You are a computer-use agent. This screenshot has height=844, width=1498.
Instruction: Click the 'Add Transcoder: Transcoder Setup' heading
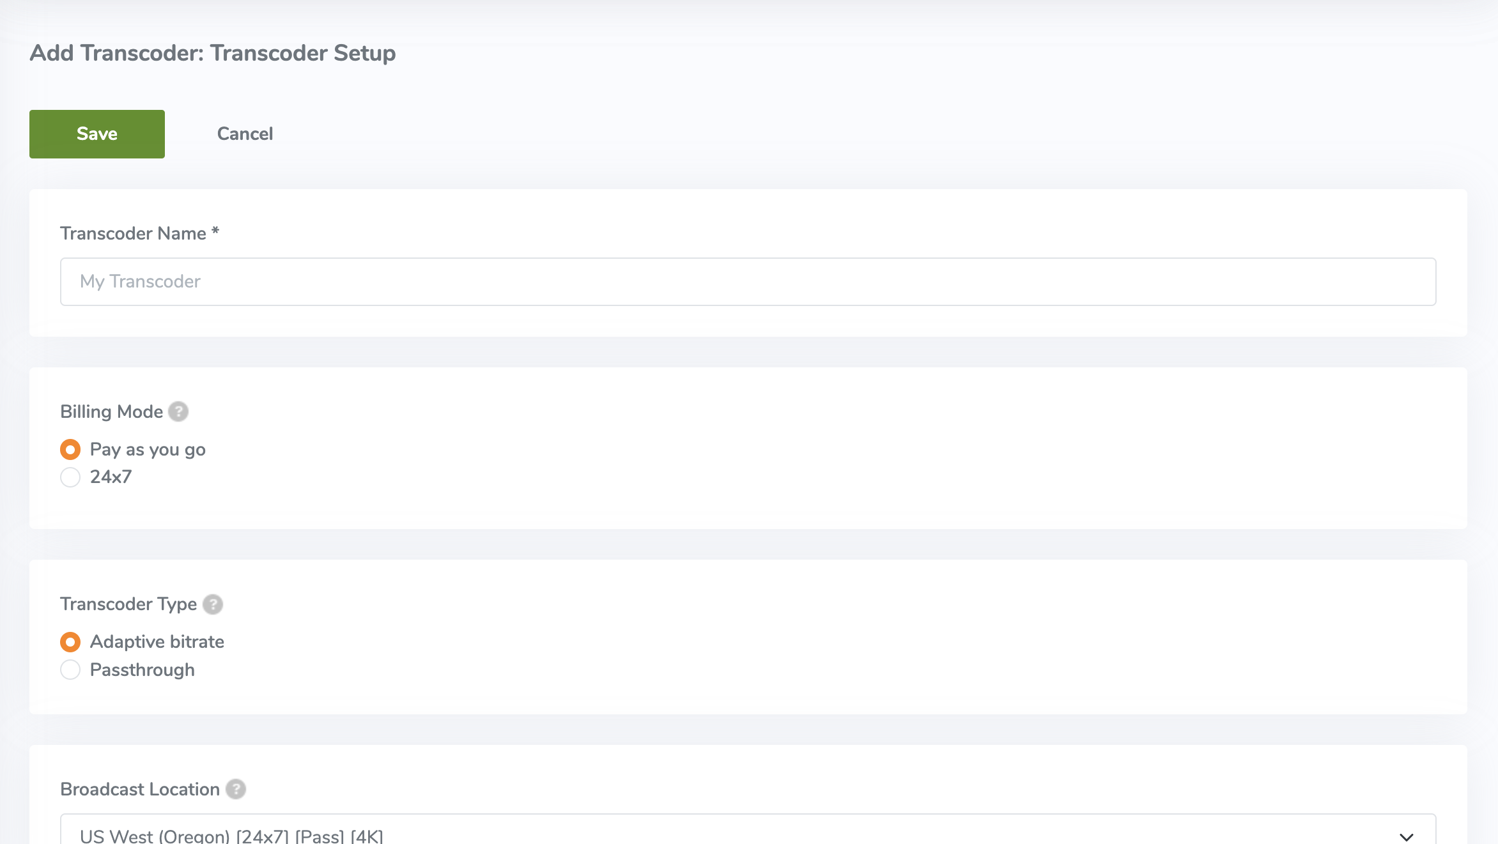(212, 53)
